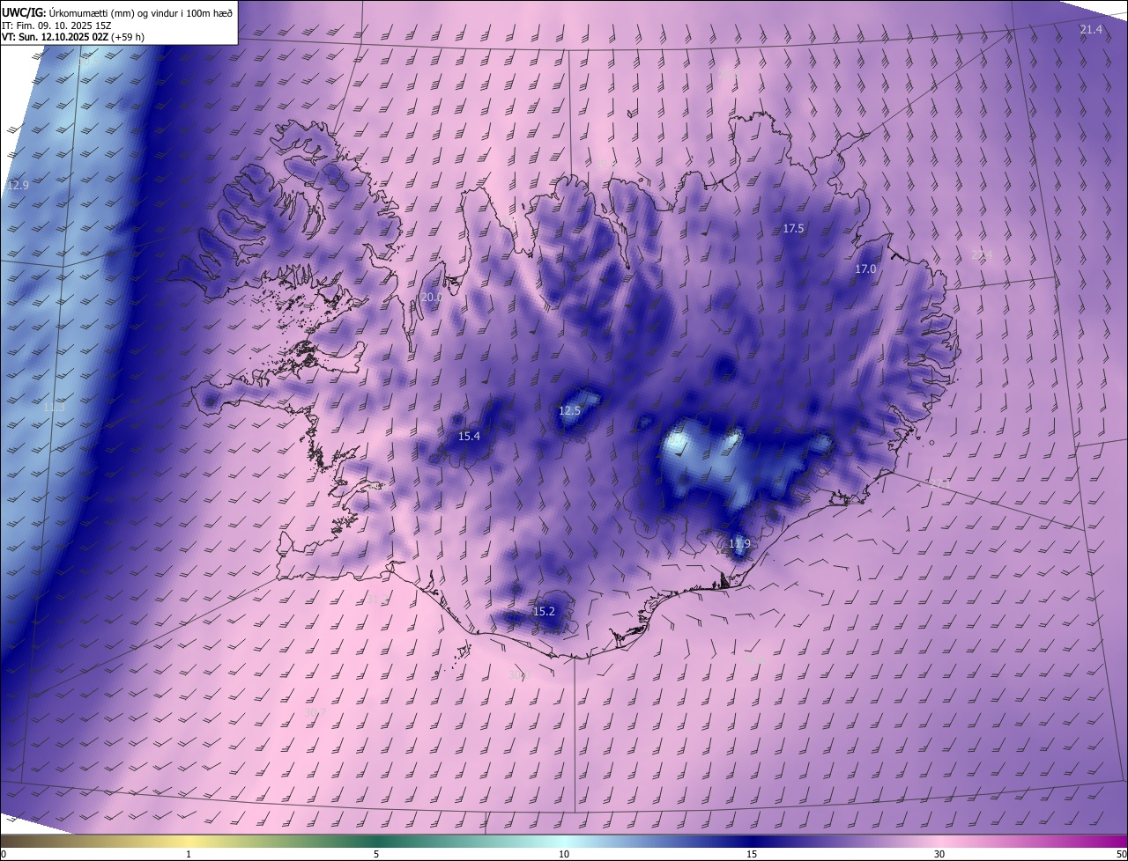Click the 17.5 value in northeast Iceland
Viewport: 1128px width, 861px height.
pyautogui.click(x=793, y=229)
